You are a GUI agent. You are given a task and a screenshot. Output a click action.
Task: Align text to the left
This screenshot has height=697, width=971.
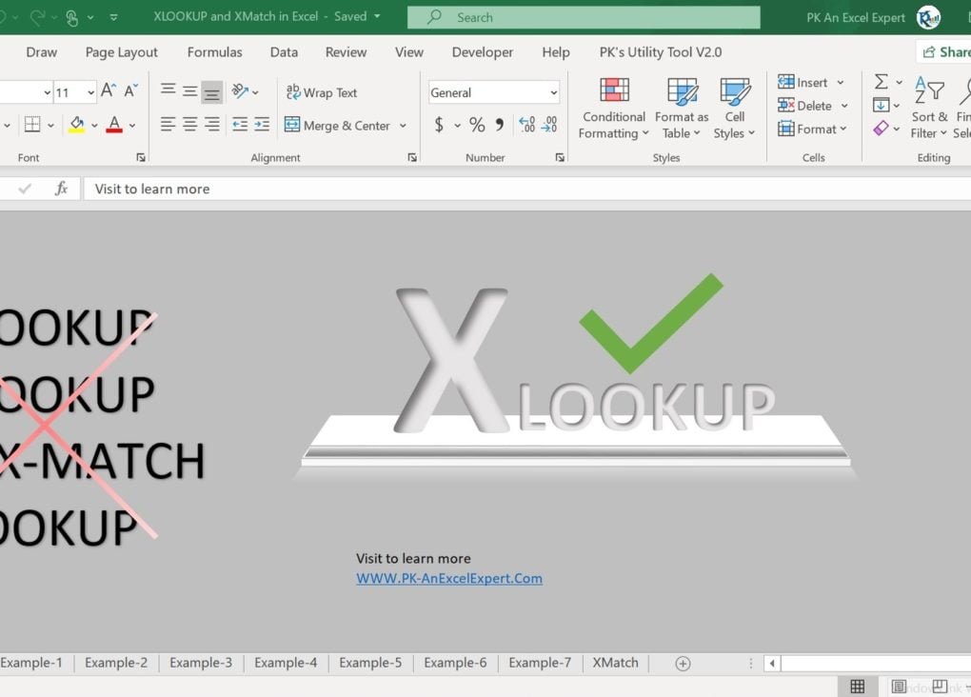click(x=168, y=125)
